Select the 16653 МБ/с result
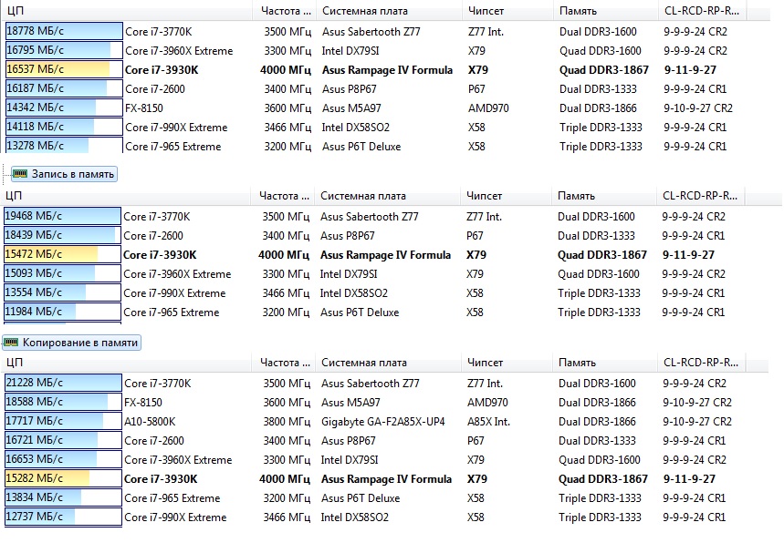Image resolution: width=784 pixels, height=543 pixels. pyautogui.click(x=63, y=459)
